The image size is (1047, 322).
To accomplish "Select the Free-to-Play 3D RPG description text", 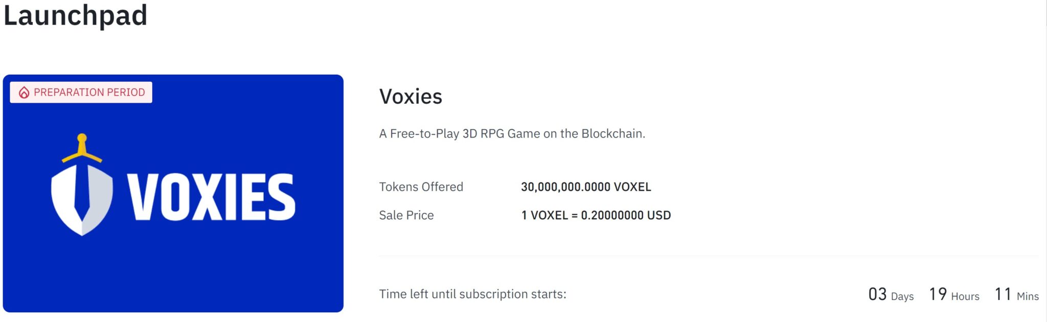I will [x=512, y=134].
